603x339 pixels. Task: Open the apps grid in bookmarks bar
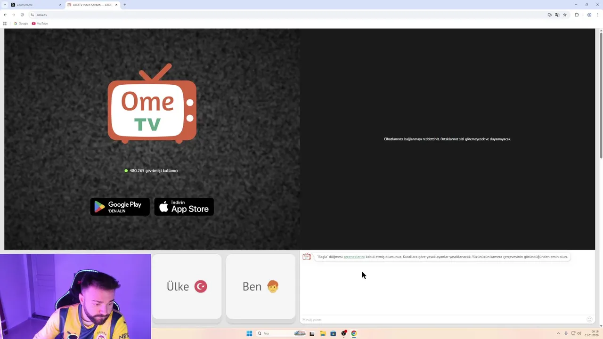(x=5, y=24)
